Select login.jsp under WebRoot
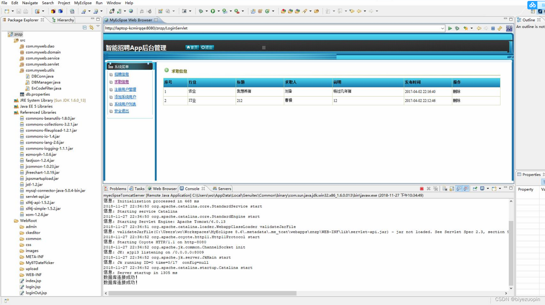Screen dimensions: 545x305 click(33, 287)
